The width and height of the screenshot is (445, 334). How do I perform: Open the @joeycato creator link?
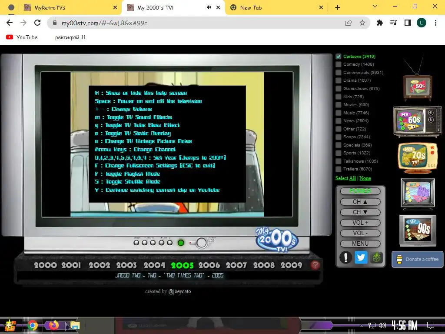[179, 291]
